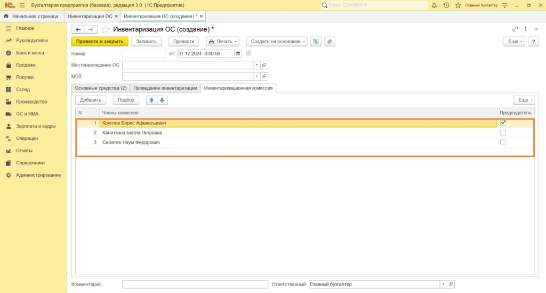The image size is (546, 293).
Task: Open the Создать на основании dropdown
Action: click(277, 42)
